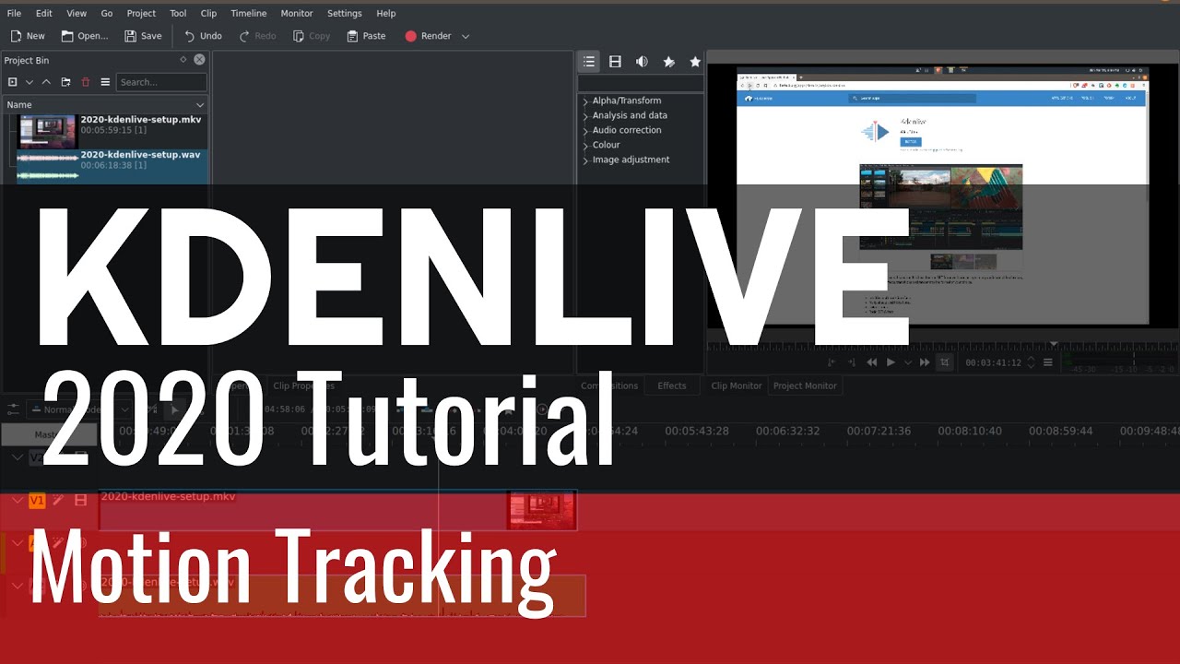Toggle the monitor crop/zone icon
1180x664 pixels.
944,362
